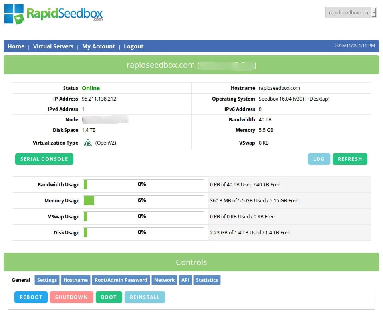
Task: Click the VSwap value 0 KB
Action: 264,143
